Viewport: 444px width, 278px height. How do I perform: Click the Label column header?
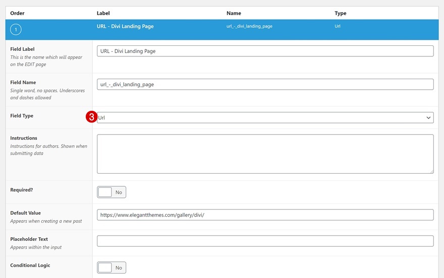point(103,13)
